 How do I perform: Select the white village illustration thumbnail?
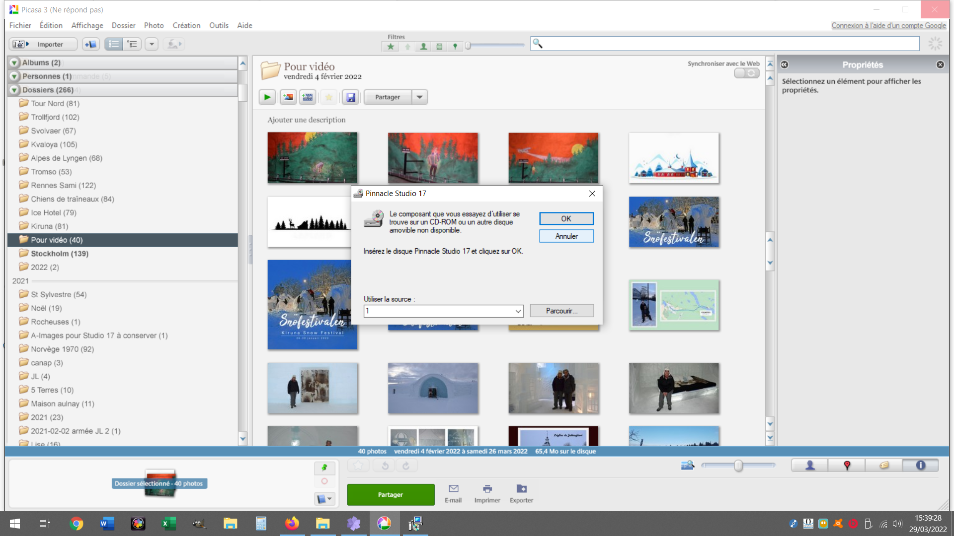click(x=674, y=158)
